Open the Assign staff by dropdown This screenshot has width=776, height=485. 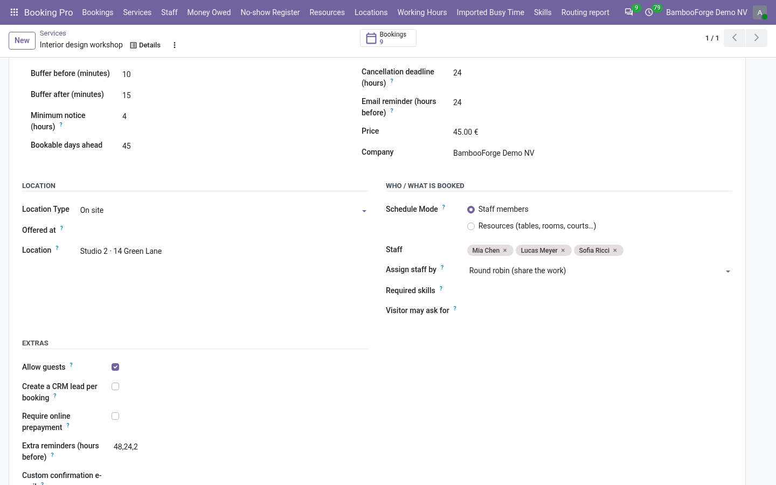pyautogui.click(x=600, y=271)
